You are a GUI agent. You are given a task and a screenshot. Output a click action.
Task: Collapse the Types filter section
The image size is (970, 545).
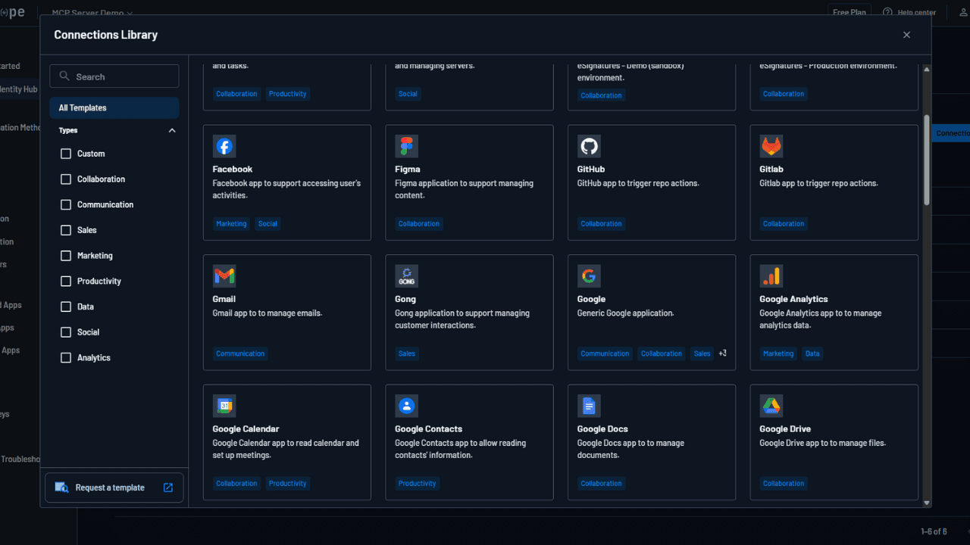point(171,130)
